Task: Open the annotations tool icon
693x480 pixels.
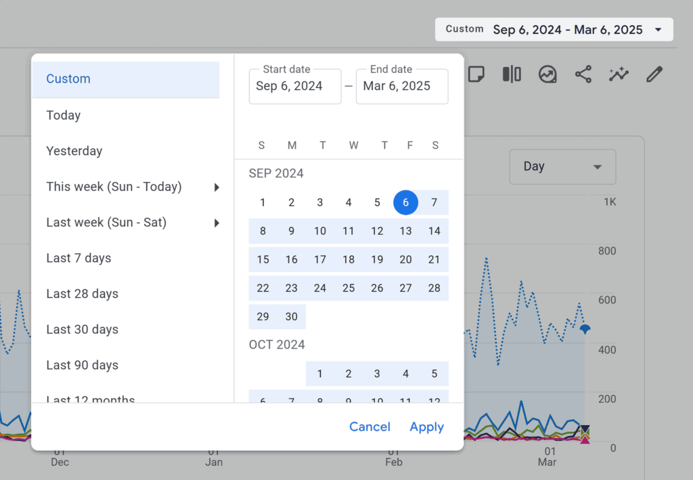Action: pos(476,74)
